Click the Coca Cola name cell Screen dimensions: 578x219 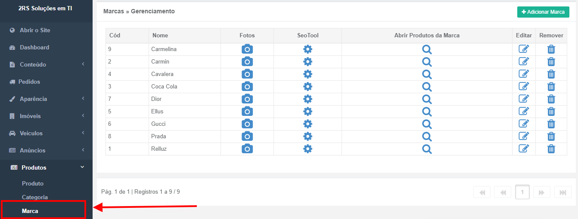185,86
